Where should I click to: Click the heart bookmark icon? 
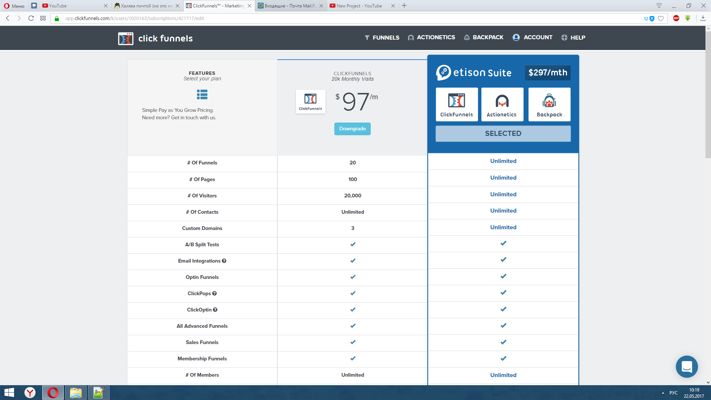661,19
